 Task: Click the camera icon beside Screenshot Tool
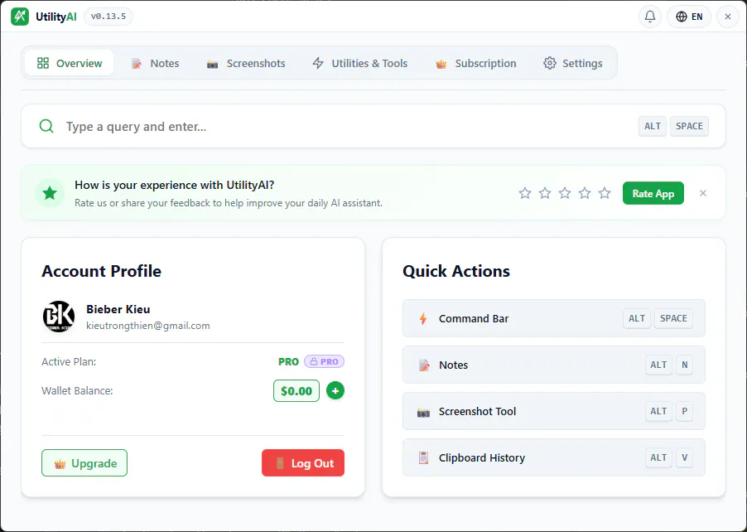(x=423, y=412)
